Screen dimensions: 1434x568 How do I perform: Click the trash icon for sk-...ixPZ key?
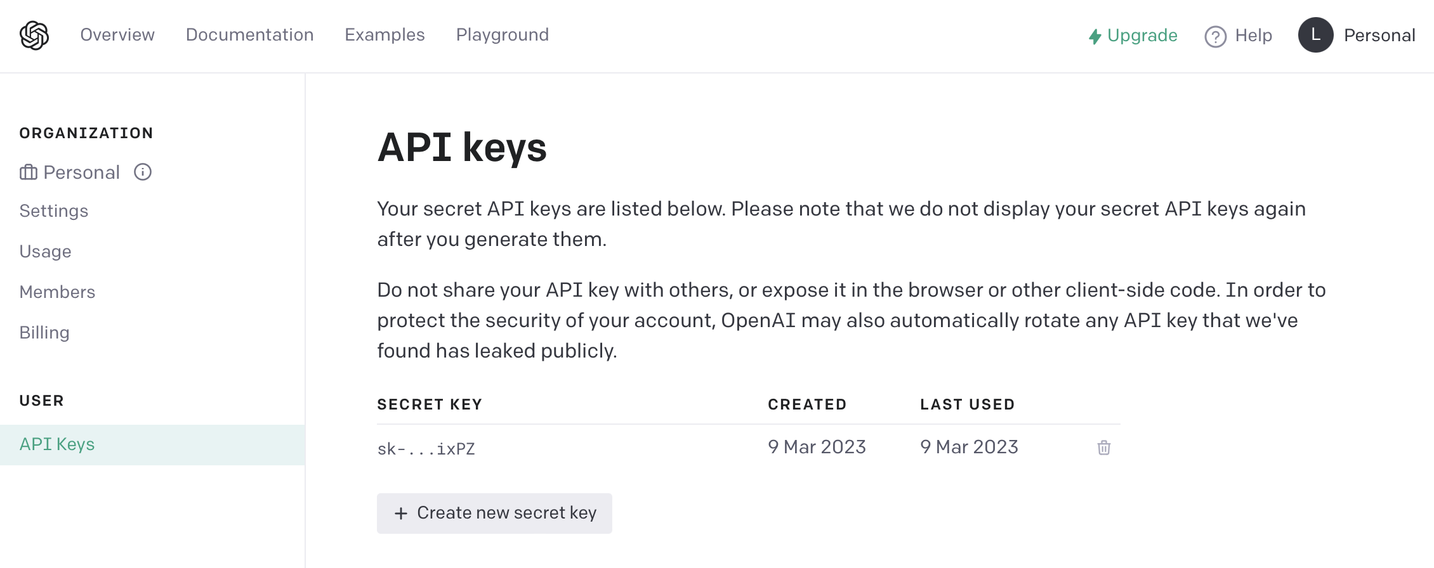1104,448
